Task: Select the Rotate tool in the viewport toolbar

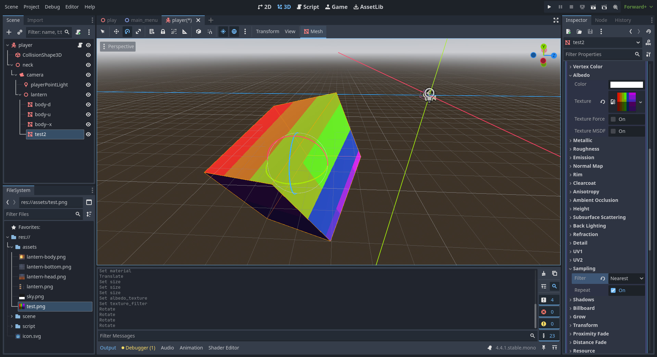Action: pos(127,31)
